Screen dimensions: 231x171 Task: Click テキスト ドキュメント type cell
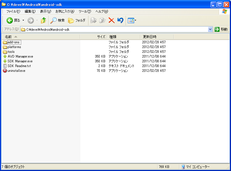[122, 66]
